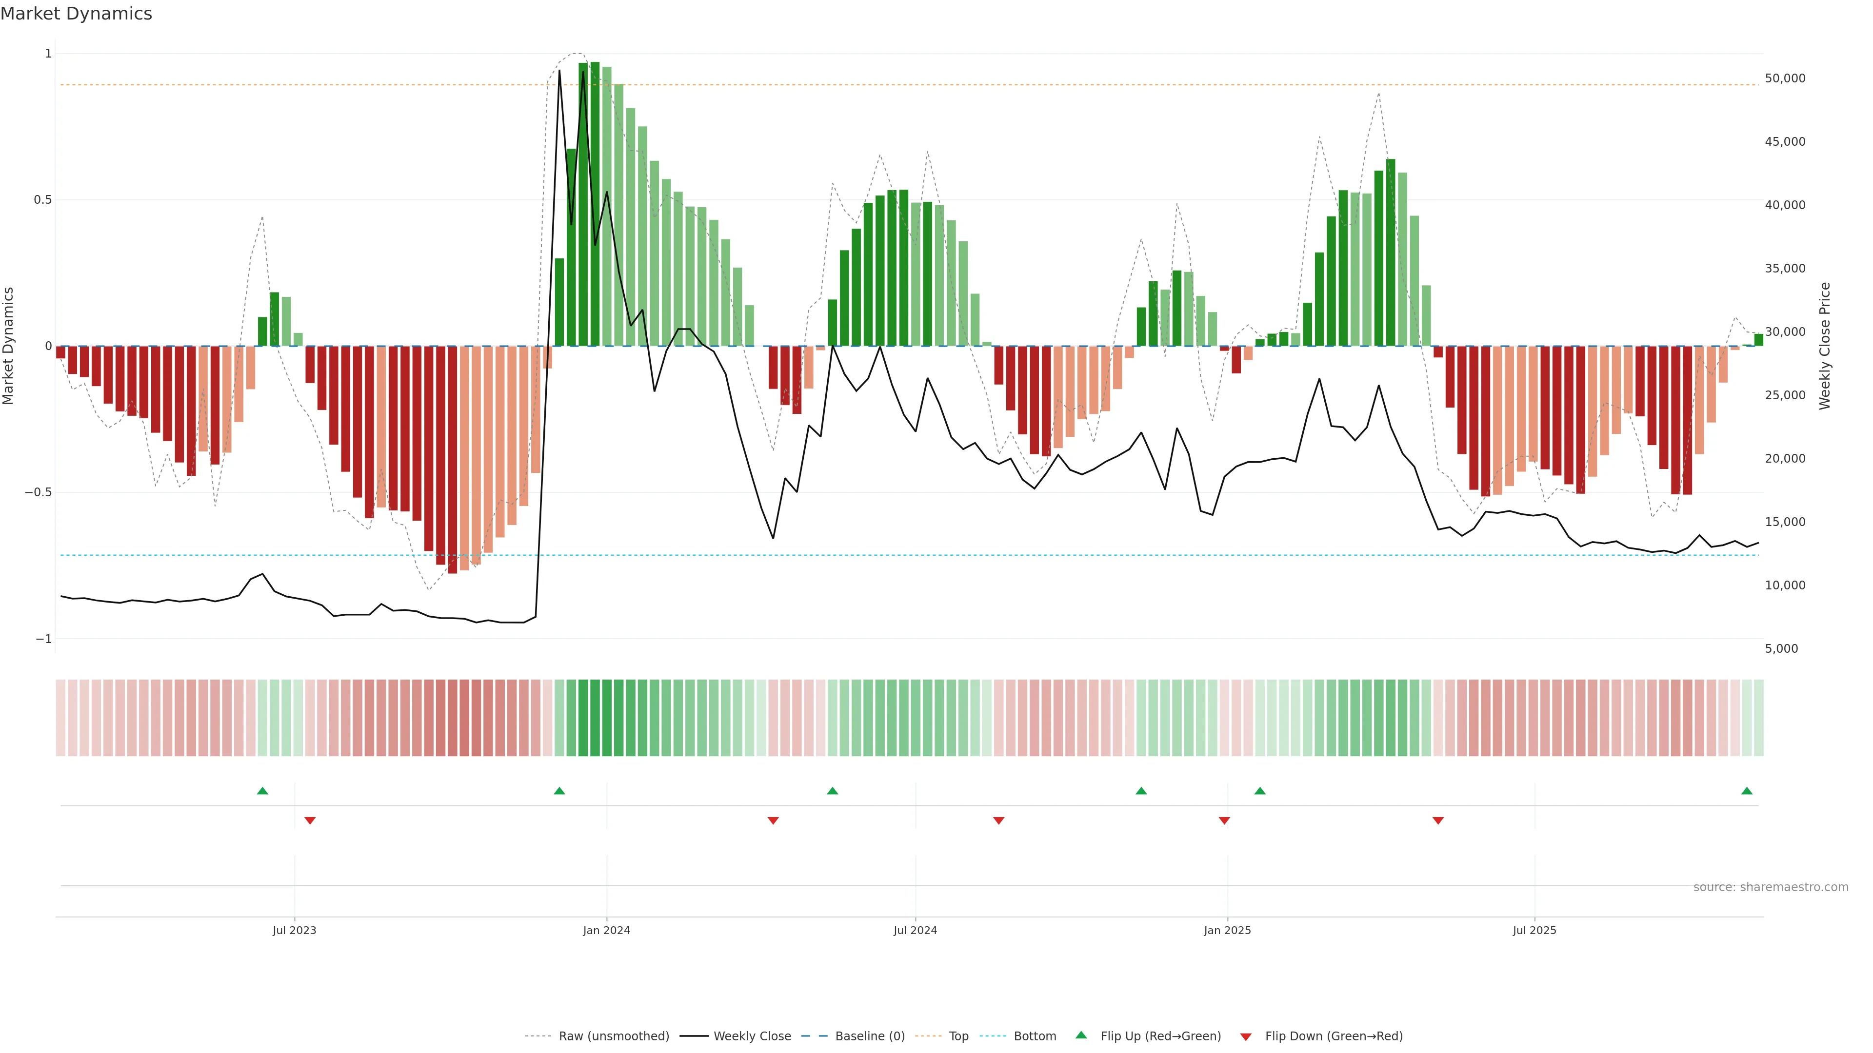Click the 50,000 tick on price axis
This screenshot has width=1873, height=1053.
(x=1784, y=78)
